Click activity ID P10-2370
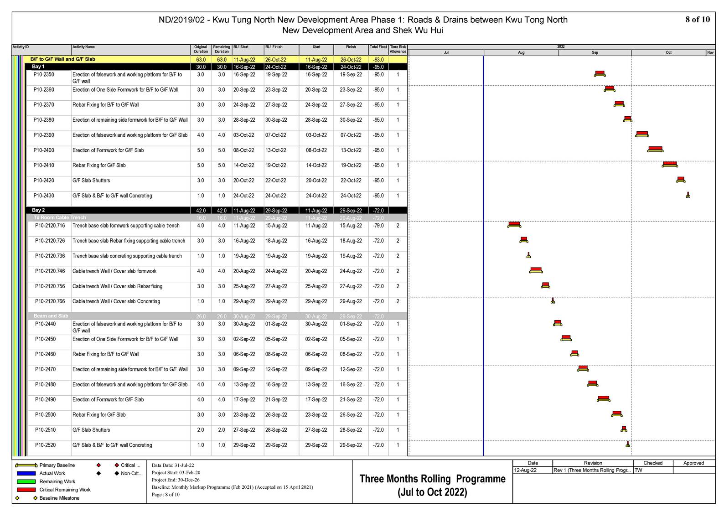 coord(44,105)
